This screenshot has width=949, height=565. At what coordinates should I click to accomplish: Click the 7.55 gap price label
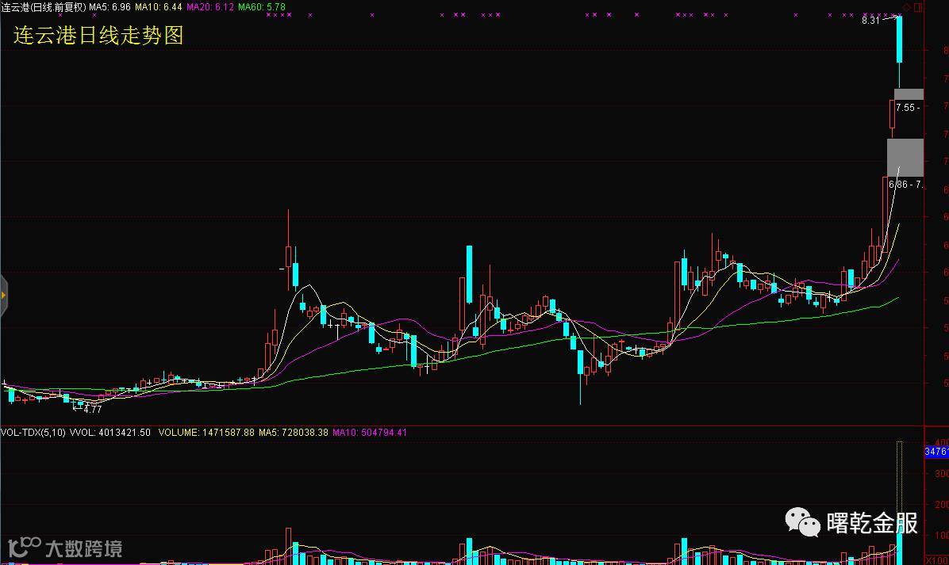tap(907, 108)
